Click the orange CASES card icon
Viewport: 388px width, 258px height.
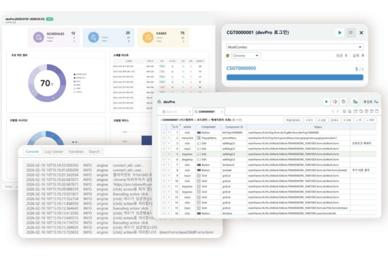click(x=149, y=37)
